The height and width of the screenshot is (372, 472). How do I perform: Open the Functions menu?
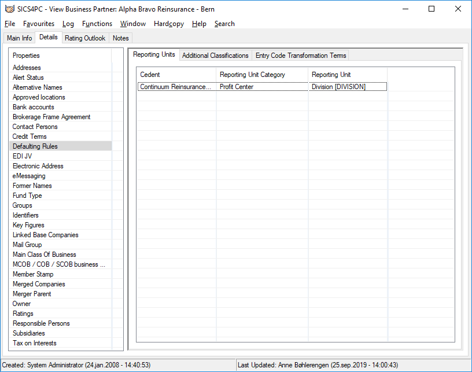97,24
